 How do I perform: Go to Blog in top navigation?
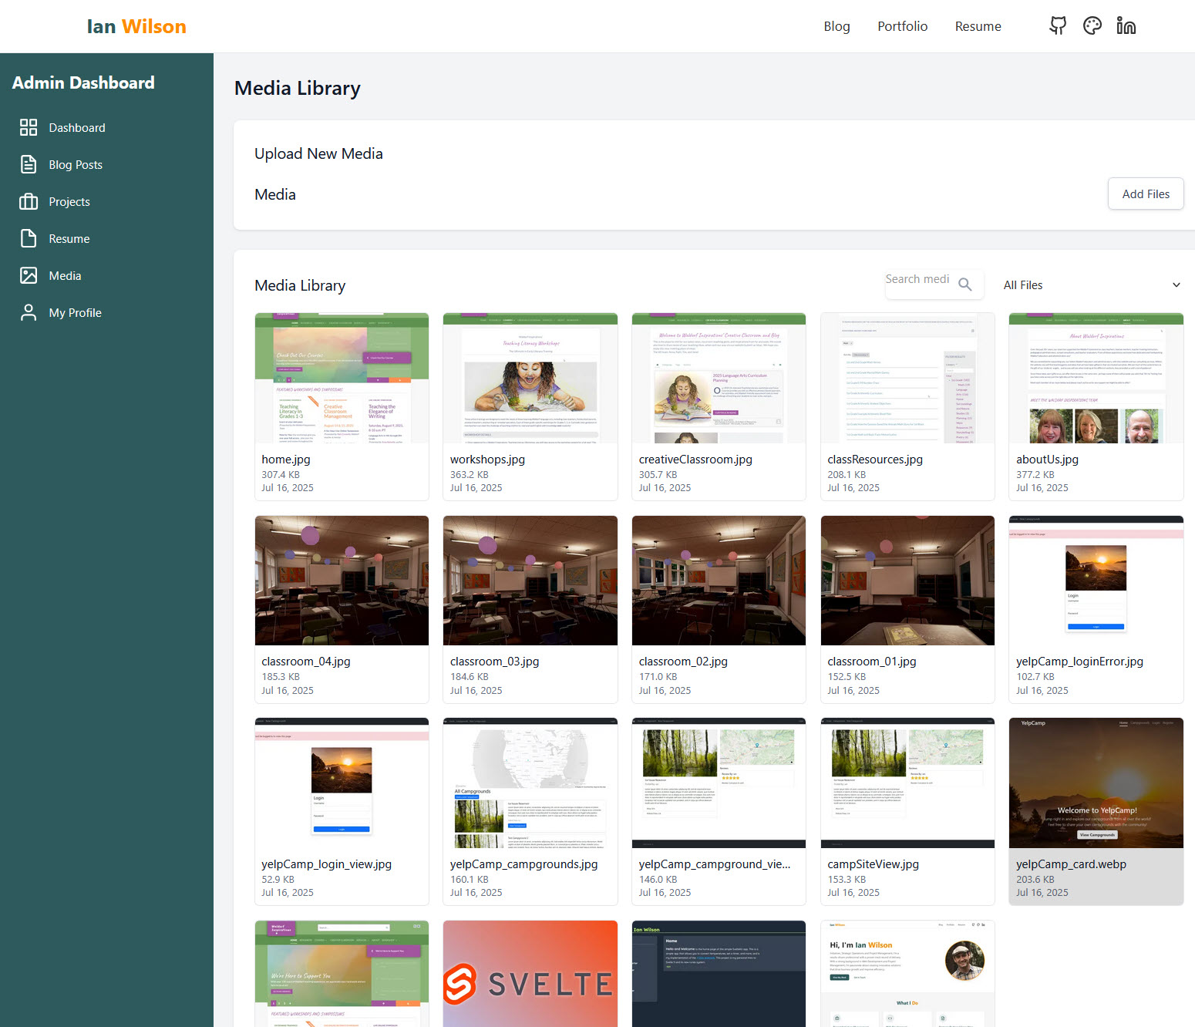(x=836, y=26)
